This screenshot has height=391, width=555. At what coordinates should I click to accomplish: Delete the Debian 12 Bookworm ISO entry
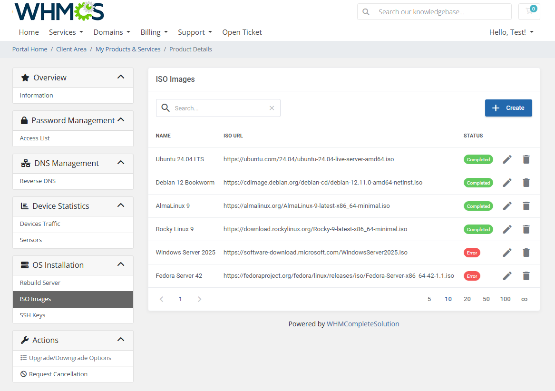526,183
